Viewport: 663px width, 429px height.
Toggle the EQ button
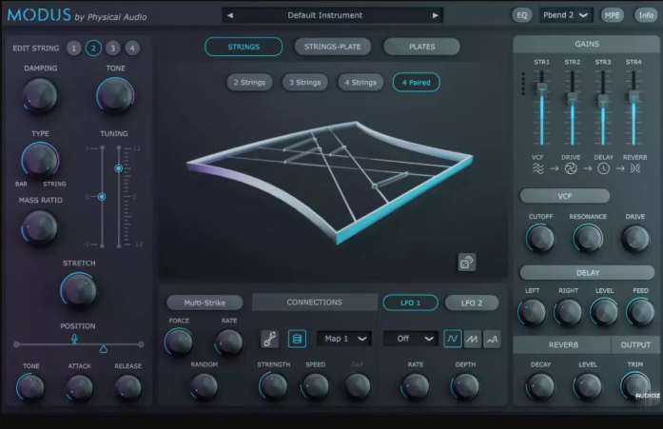[x=522, y=15]
